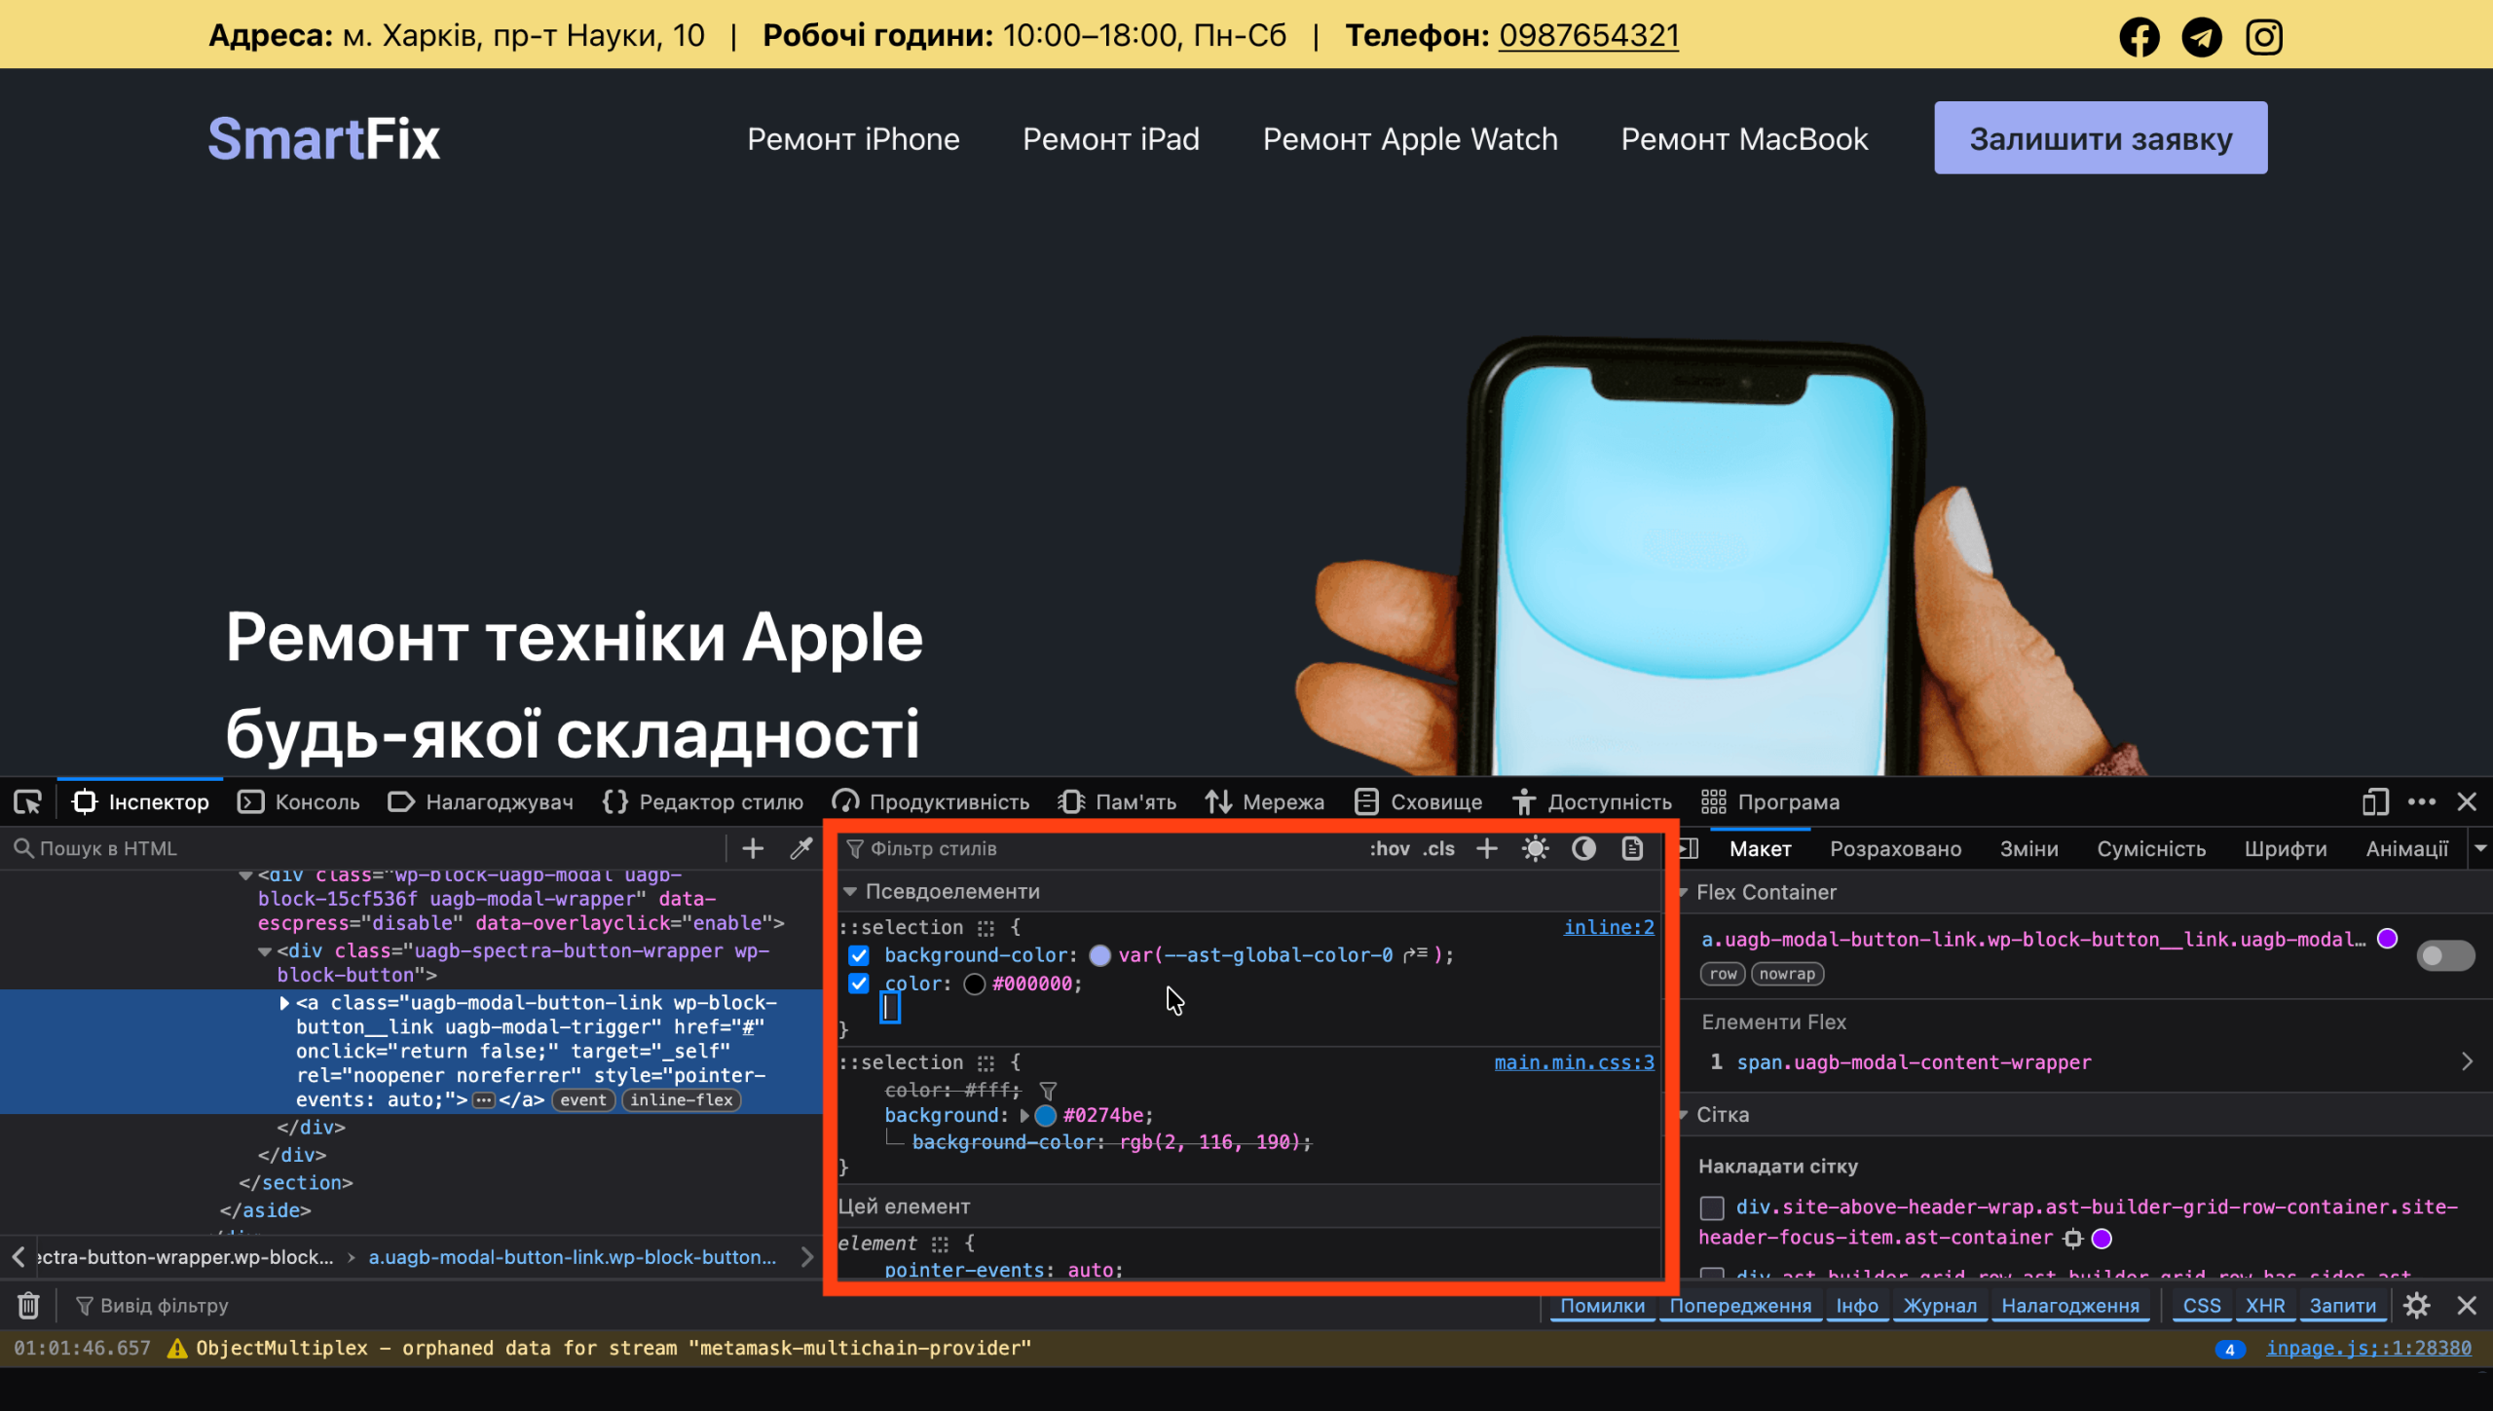Toggle the Попередження console filter
Viewport: 2493px width, 1411px height.
(x=1740, y=1306)
